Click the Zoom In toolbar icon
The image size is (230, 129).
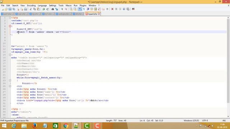point(62,9)
